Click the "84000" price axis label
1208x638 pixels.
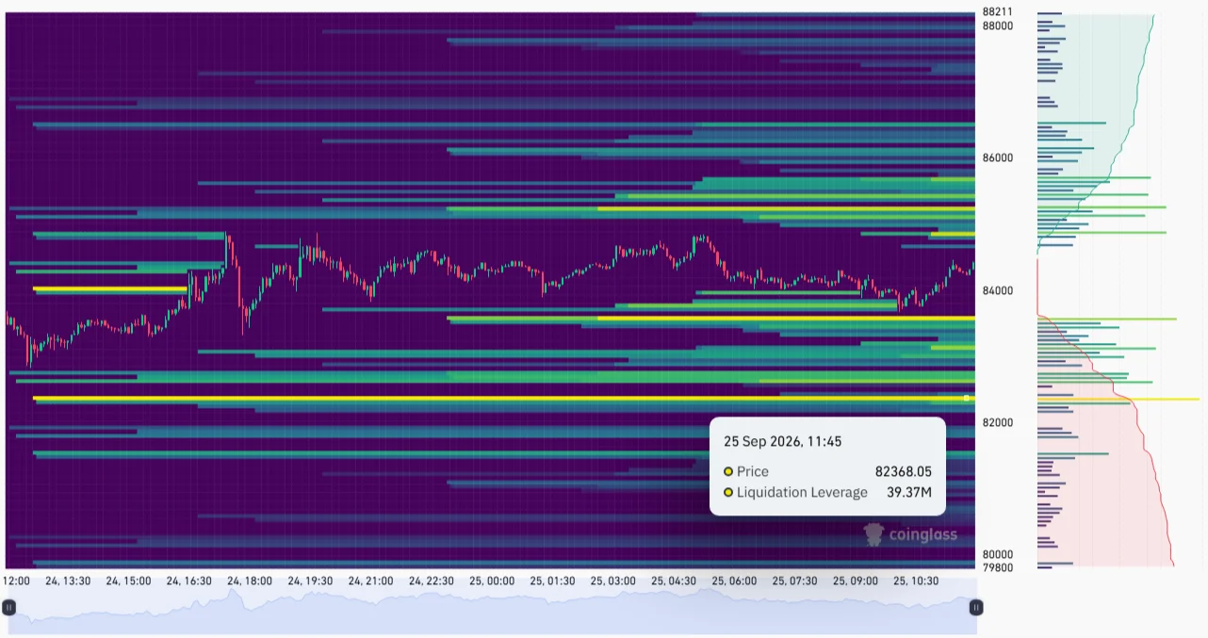point(998,290)
